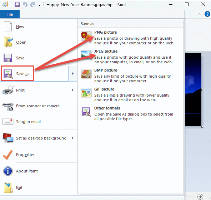Click the New blank document icon
211x200 pixels.
point(8,26)
